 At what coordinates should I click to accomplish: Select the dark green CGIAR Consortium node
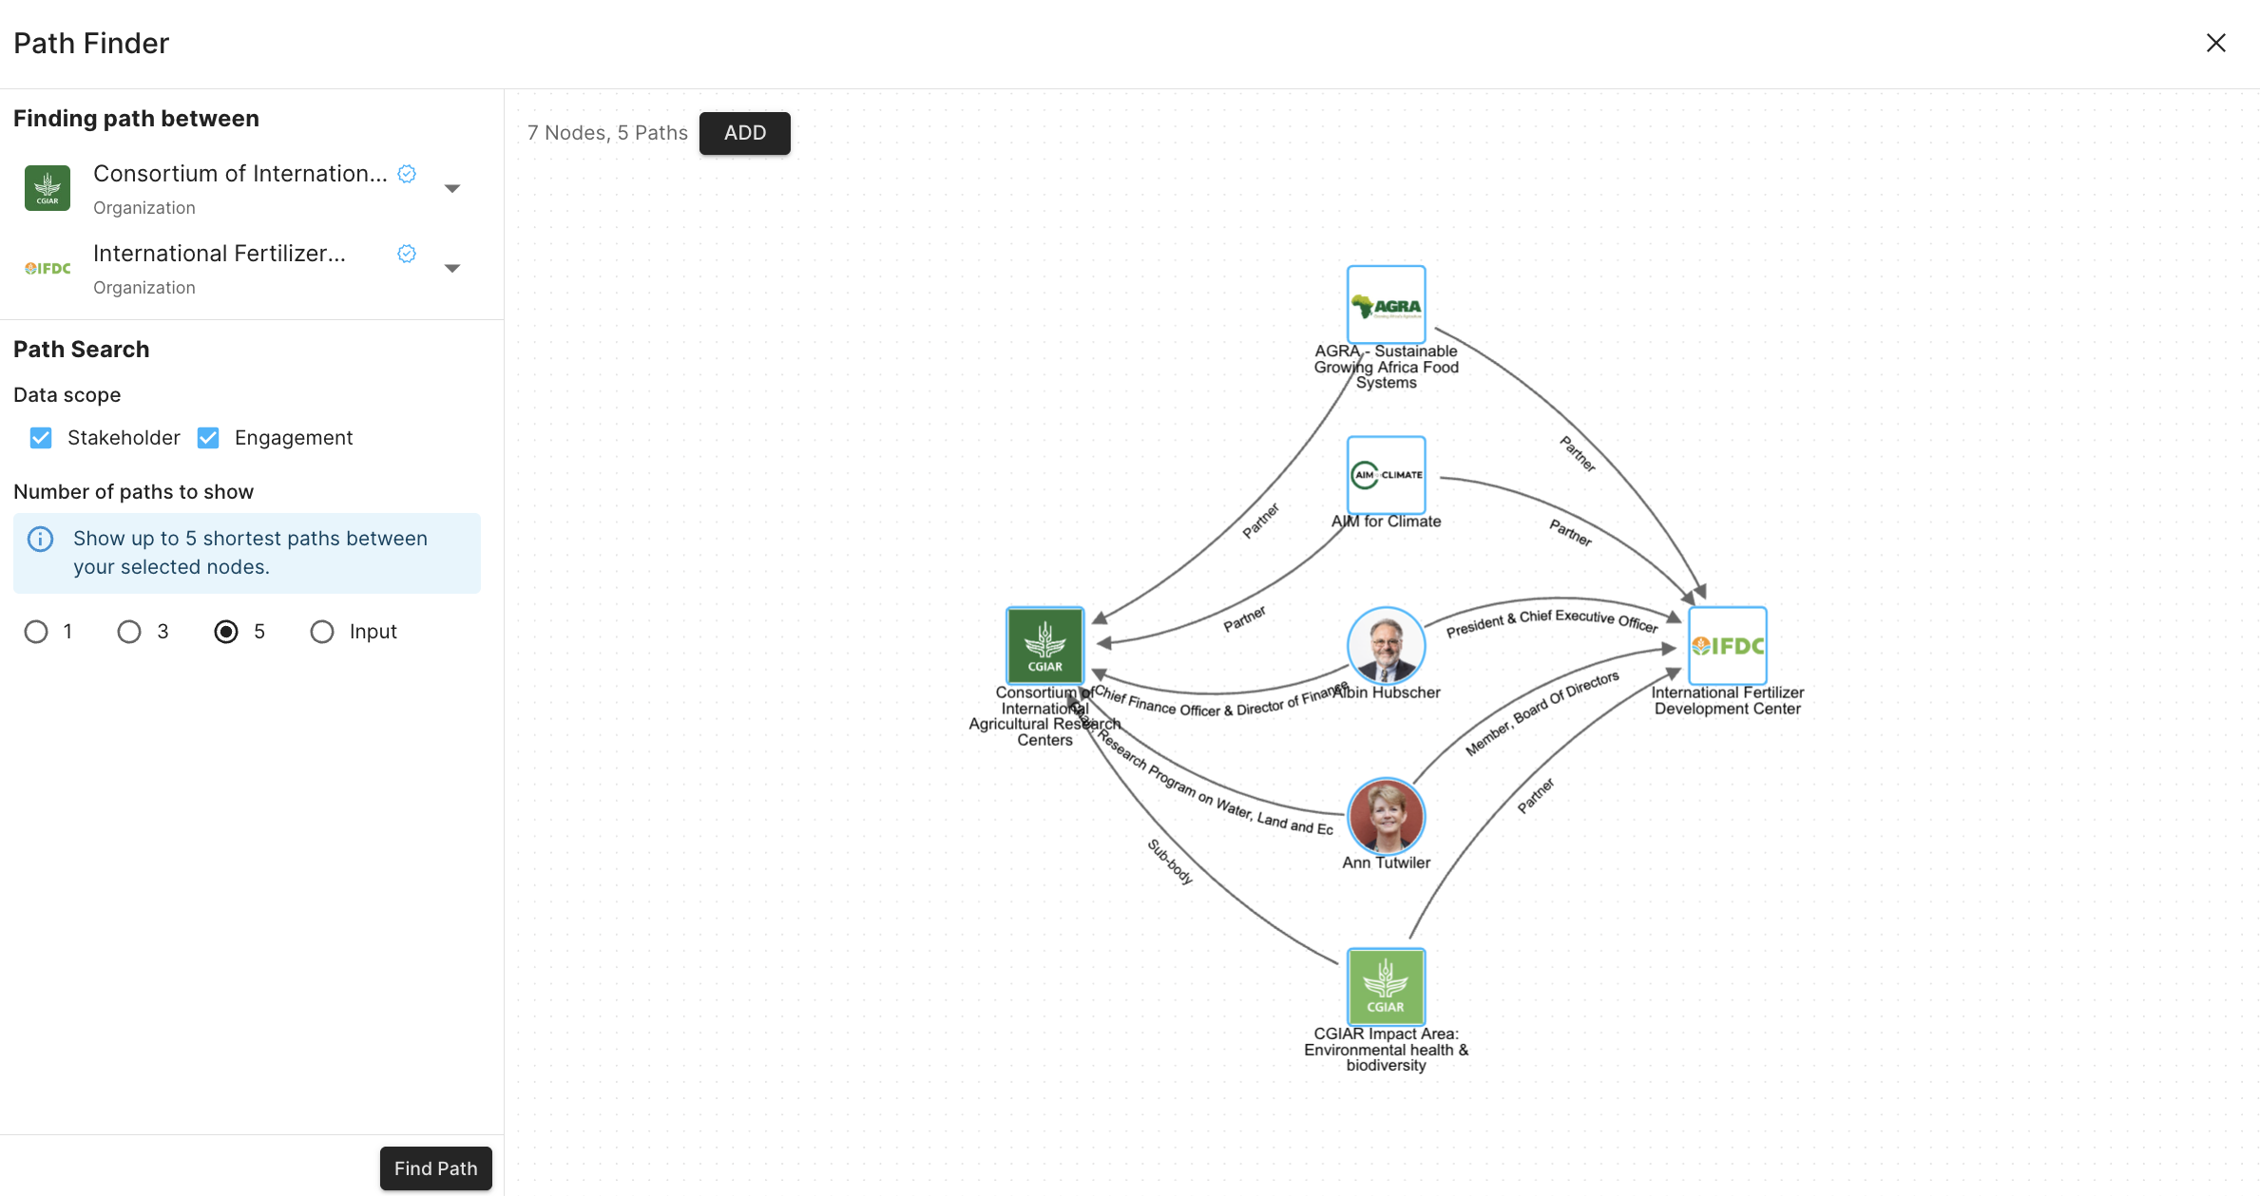pyautogui.click(x=1044, y=645)
